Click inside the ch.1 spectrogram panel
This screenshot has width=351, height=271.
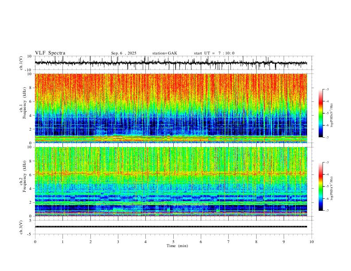(171, 108)
